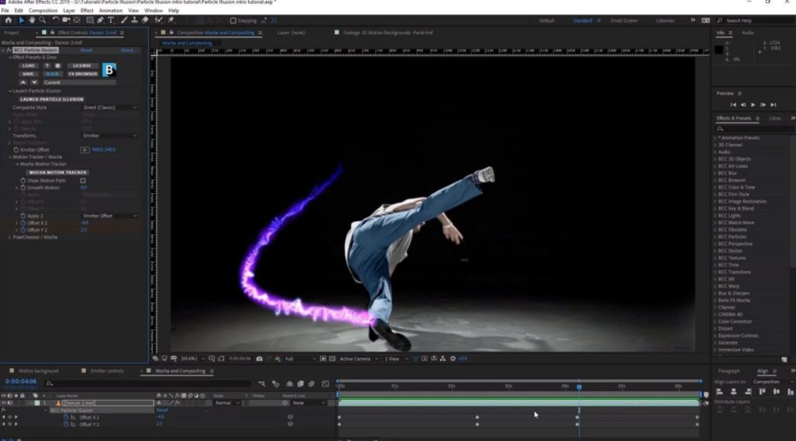Toggle the Smooth Motion stopwatch

coord(23,188)
